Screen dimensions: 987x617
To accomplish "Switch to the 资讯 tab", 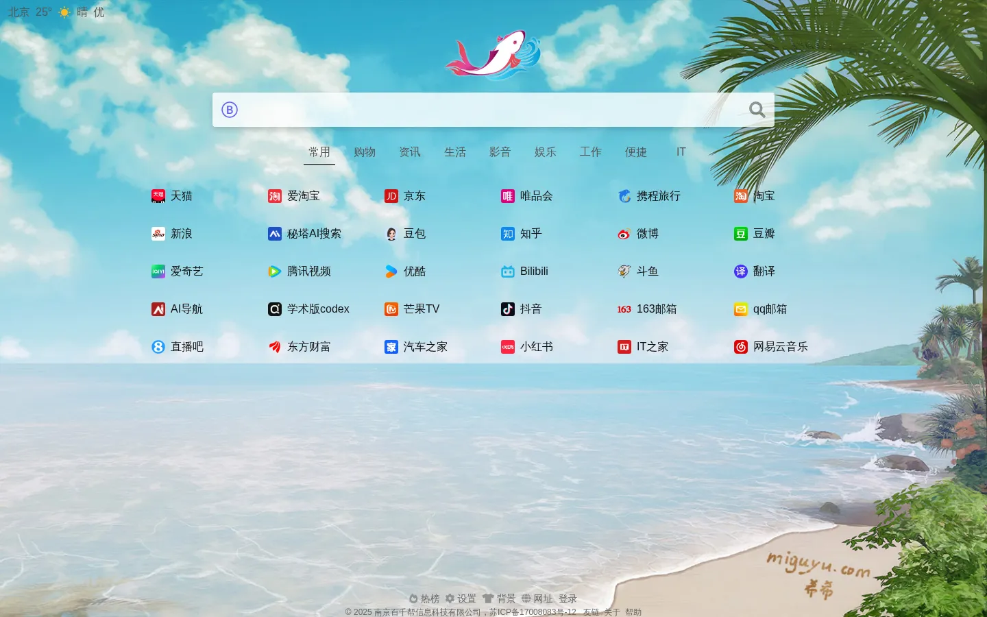I will [410, 152].
